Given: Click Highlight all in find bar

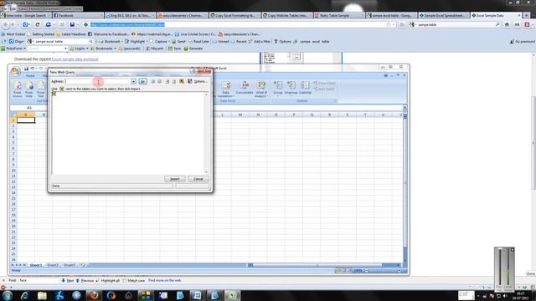Looking at the screenshot, I should (x=108, y=281).
